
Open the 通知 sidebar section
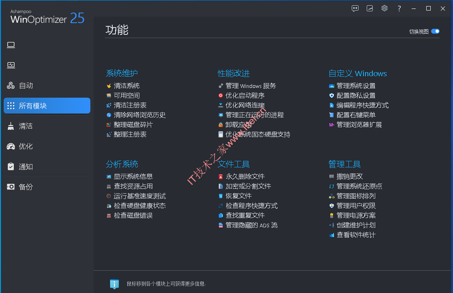coord(47,167)
